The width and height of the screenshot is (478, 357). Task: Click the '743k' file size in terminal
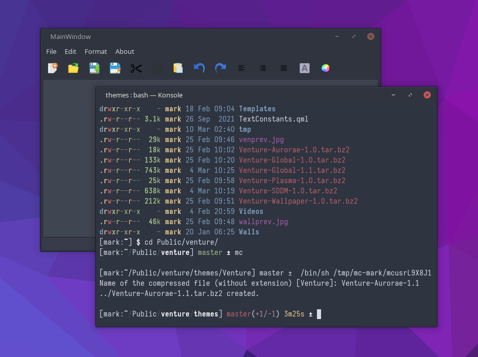click(x=152, y=170)
